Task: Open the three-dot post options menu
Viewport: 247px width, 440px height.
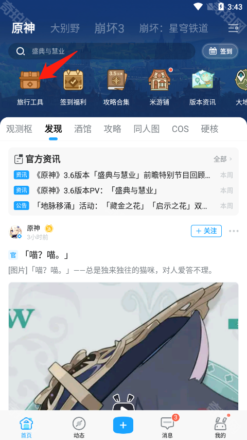Action: tap(234, 231)
